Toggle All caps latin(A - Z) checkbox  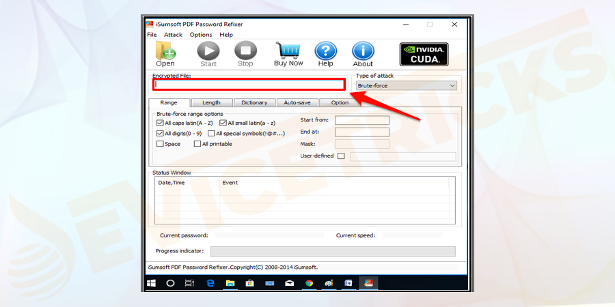tap(160, 123)
